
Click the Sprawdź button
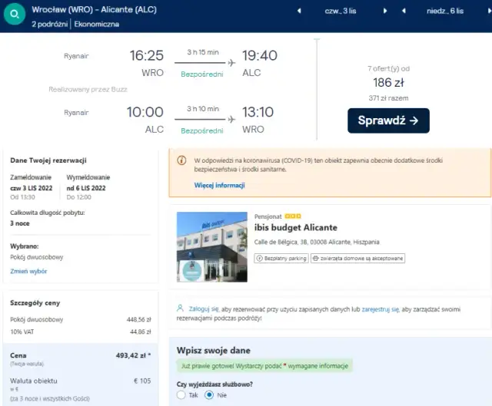tap(388, 120)
